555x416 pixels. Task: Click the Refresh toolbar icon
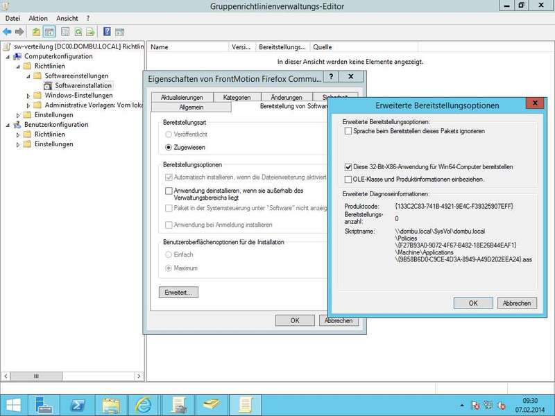click(x=78, y=31)
